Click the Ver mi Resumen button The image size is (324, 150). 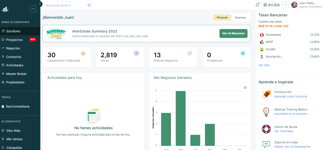click(233, 33)
